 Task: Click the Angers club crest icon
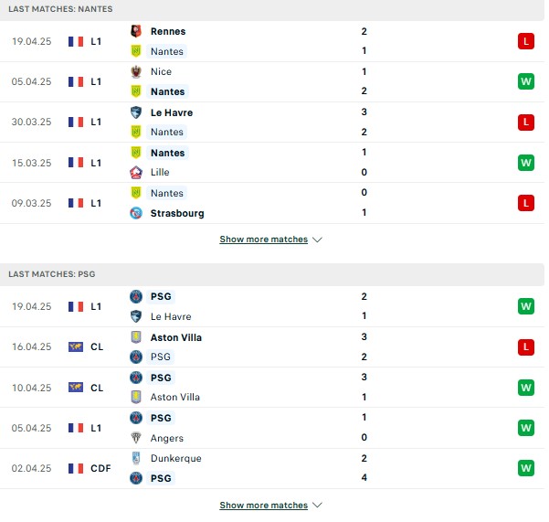tap(136, 438)
